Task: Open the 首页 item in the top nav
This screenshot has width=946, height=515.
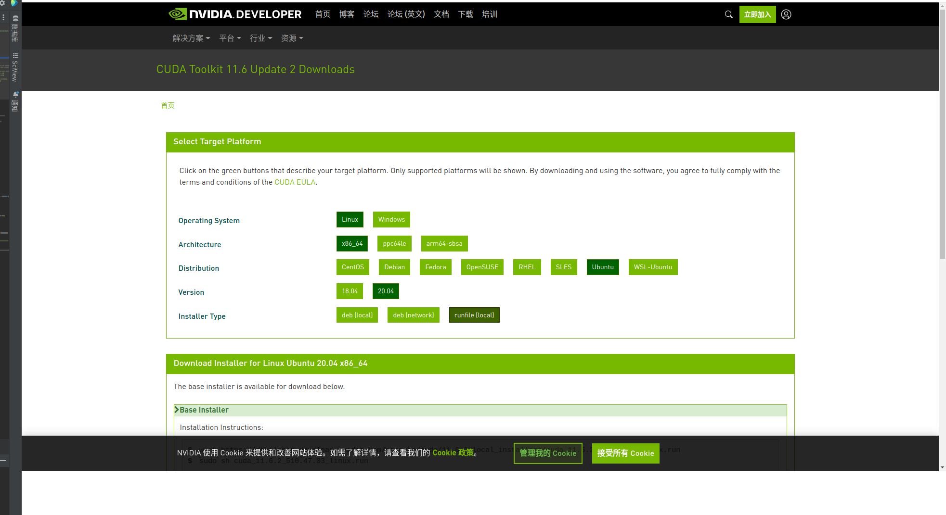Action: pyautogui.click(x=323, y=14)
